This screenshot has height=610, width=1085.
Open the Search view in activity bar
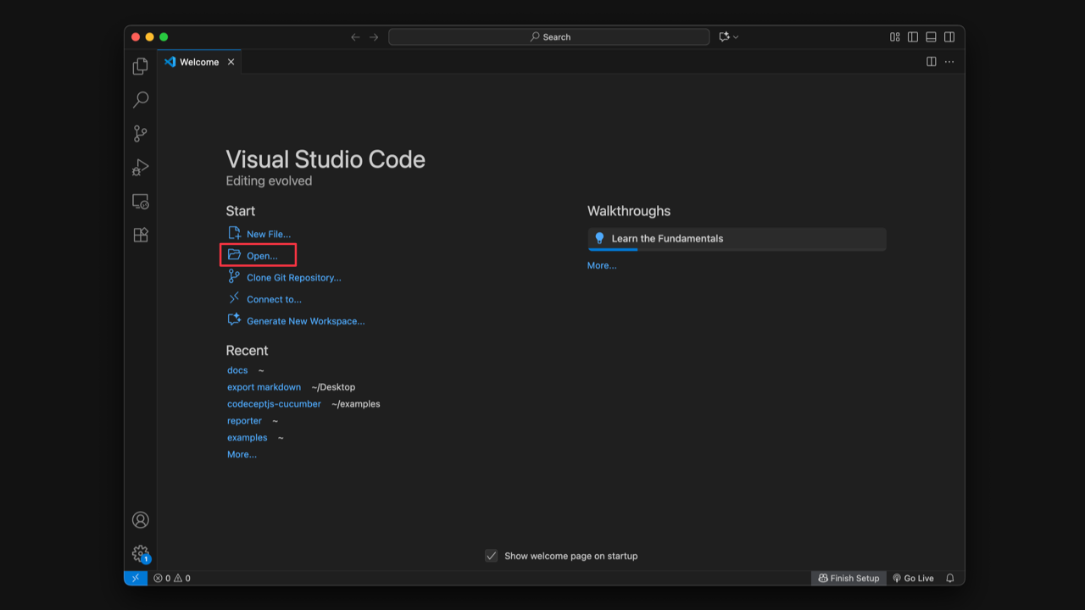pos(141,100)
